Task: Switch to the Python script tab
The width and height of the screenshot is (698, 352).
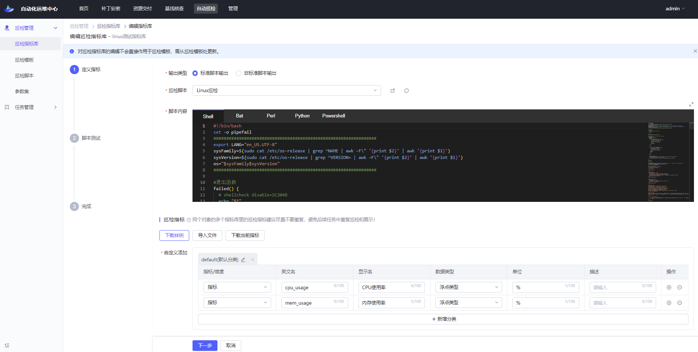Action: point(302,116)
